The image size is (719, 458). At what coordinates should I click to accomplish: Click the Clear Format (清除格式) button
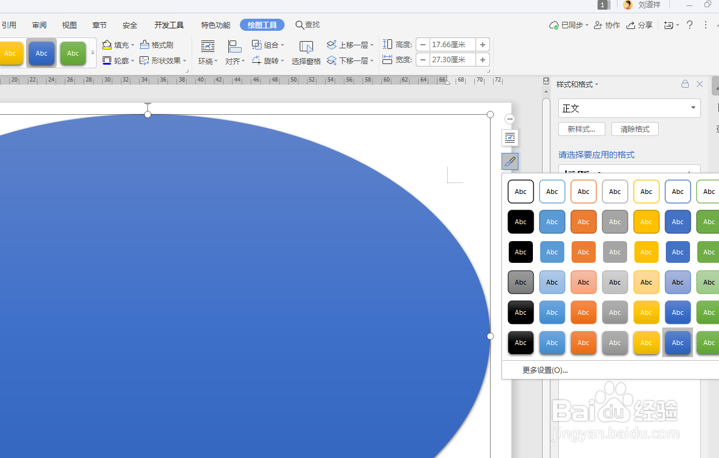(x=634, y=129)
